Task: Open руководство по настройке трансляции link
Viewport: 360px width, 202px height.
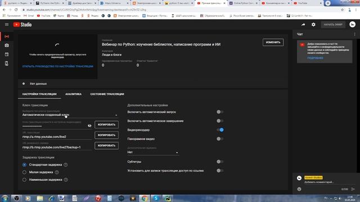Action: 57,66
